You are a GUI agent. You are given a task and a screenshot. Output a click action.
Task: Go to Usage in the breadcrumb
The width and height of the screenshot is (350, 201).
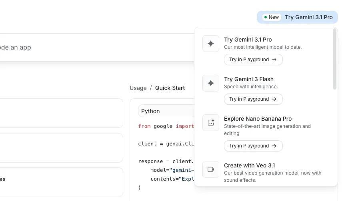138,88
